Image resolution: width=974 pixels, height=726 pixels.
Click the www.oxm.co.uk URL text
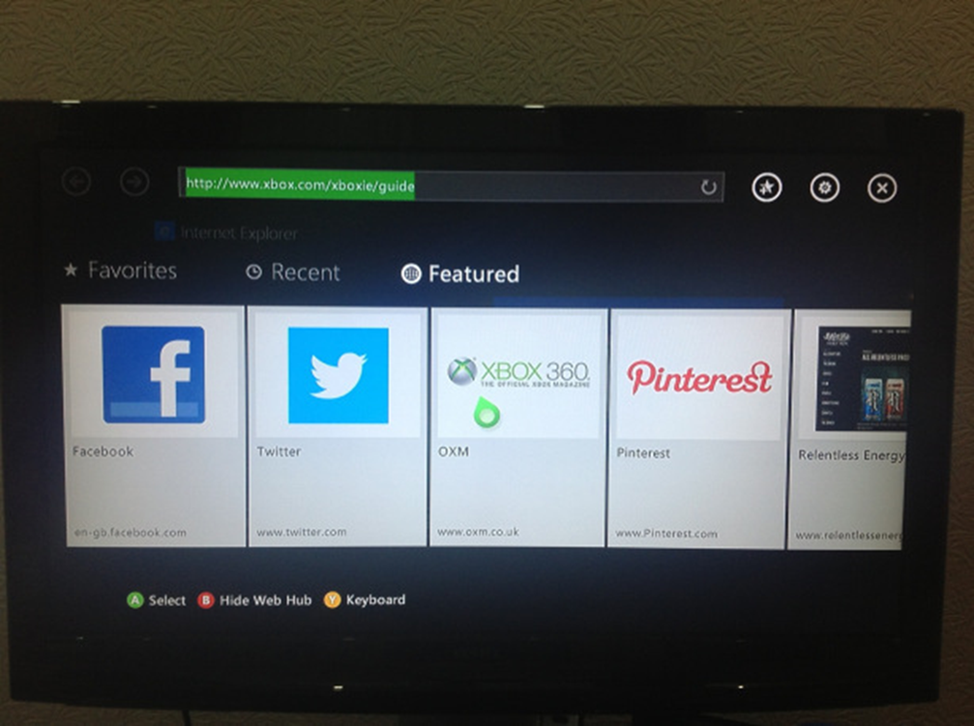(x=479, y=532)
